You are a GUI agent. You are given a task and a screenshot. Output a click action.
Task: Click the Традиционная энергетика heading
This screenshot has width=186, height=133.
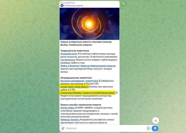click(75, 51)
